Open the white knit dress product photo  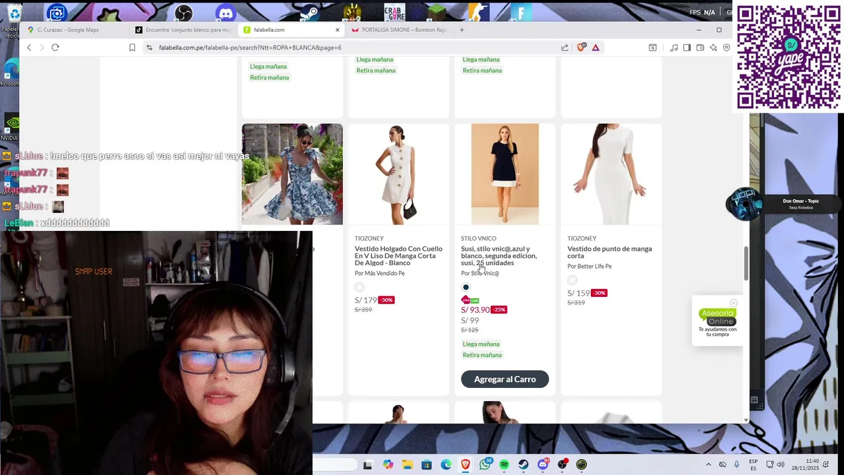point(611,174)
